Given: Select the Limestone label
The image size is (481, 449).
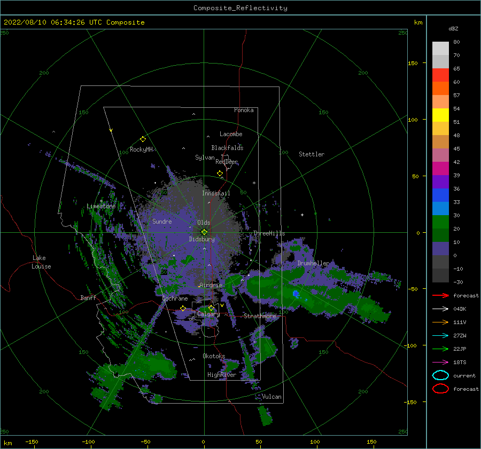Looking at the screenshot, I should click(101, 206).
